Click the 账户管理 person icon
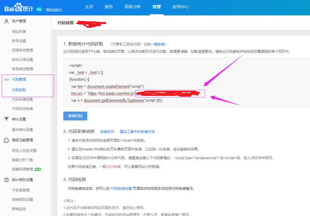 pos(6,21)
